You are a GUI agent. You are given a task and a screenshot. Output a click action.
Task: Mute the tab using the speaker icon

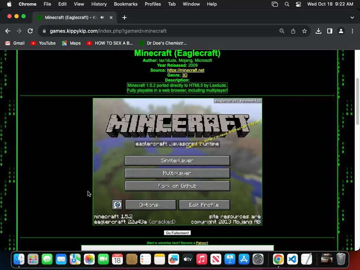click(x=102, y=18)
